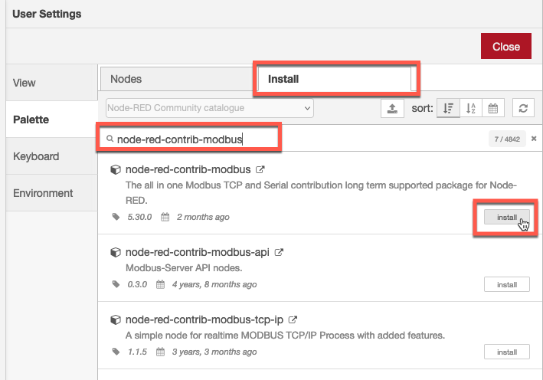Click the node-red-contrib-modbus package title
543x380 pixels.
click(x=188, y=169)
